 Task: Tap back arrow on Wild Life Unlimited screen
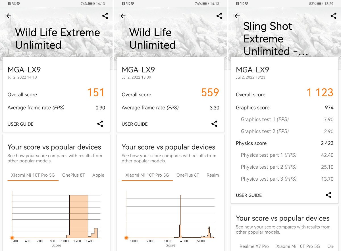[x=123, y=16]
